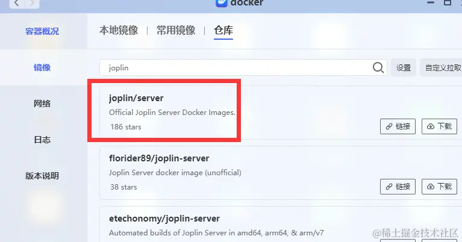462x242 pixels.
Task: Click 链接 for florider89/joplin-server
Action: [x=398, y=187]
